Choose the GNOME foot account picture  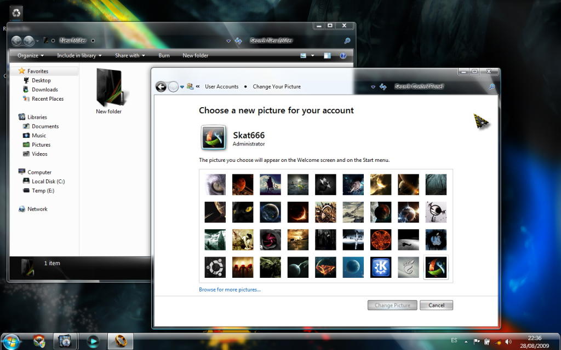[x=408, y=267]
